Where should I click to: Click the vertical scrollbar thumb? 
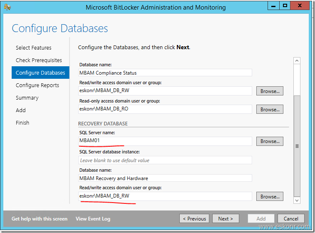click(297, 146)
